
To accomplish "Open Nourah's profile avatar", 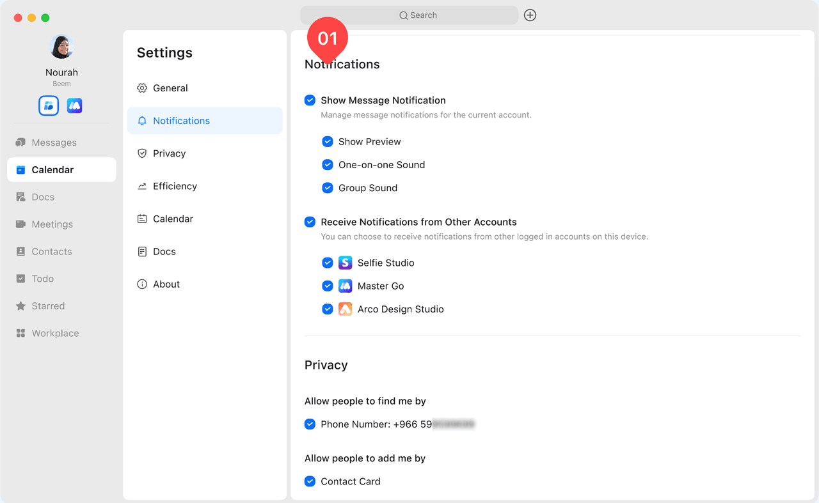I will pyautogui.click(x=61, y=47).
